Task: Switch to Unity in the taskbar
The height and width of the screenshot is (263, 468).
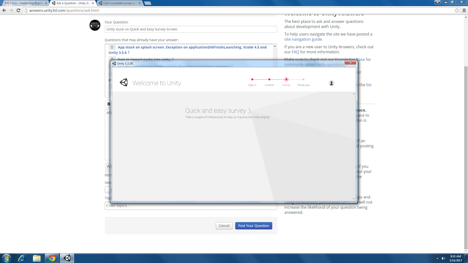Action: pos(67,258)
